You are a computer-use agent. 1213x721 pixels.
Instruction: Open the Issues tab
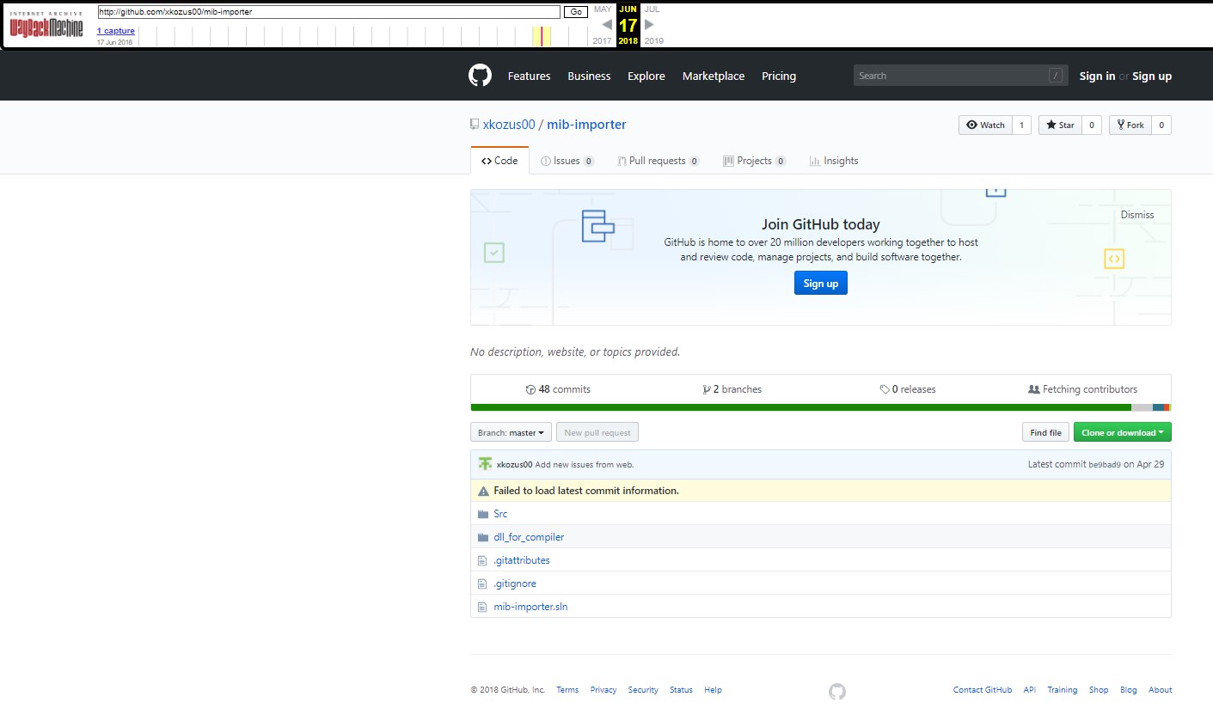[x=567, y=161]
